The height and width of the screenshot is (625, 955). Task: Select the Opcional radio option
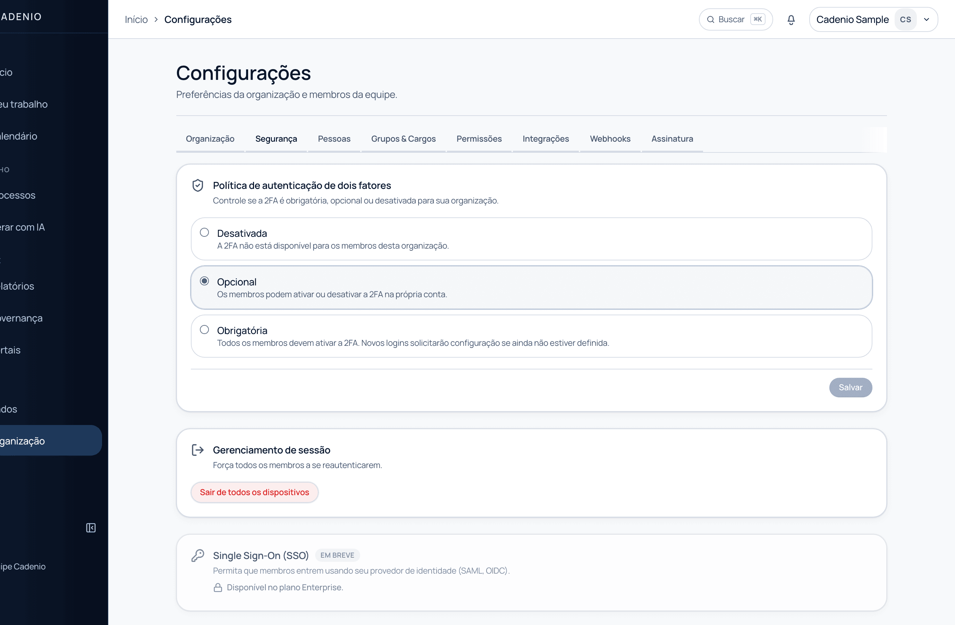(x=204, y=281)
